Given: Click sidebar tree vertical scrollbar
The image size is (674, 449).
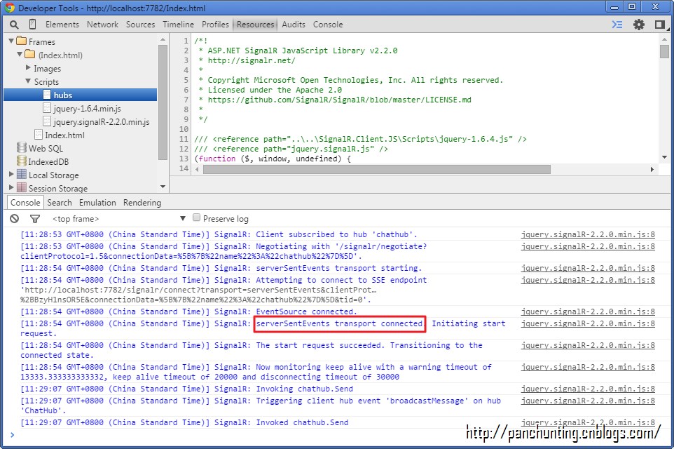Looking at the screenshot, I should (x=163, y=102).
